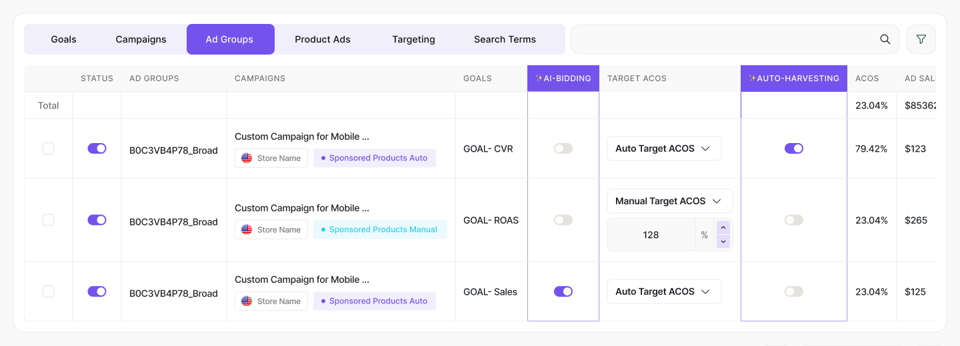Decrease Manual Target ACOS with down arrow
960x346 pixels.
coord(723,242)
